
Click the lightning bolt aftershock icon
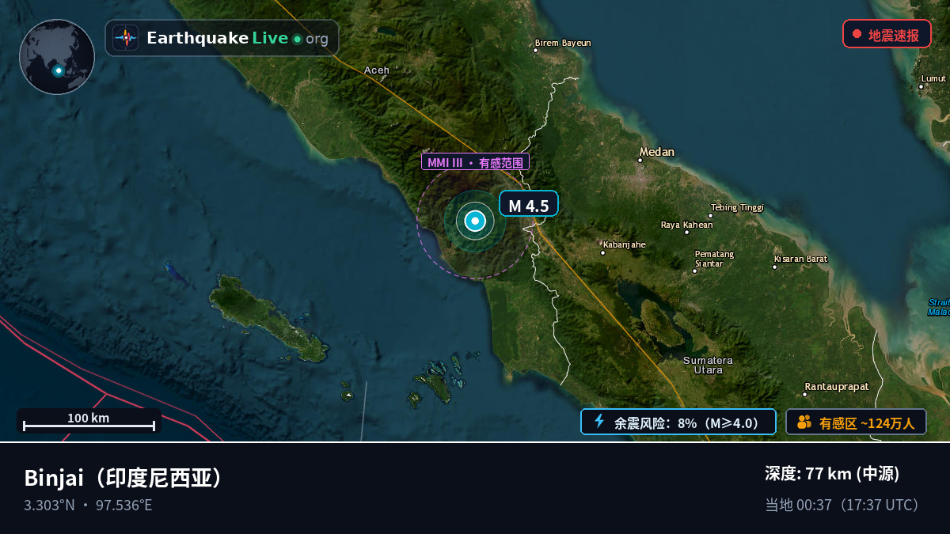coord(599,422)
